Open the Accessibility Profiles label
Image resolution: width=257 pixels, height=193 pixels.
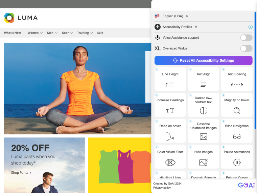177,27
